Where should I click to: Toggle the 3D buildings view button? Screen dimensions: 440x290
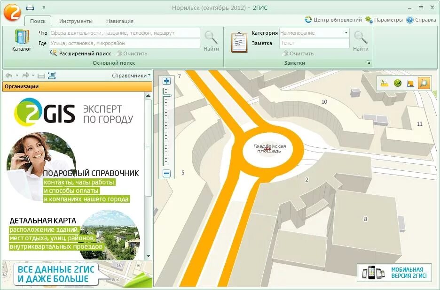pyautogui.click(x=424, y=83)
